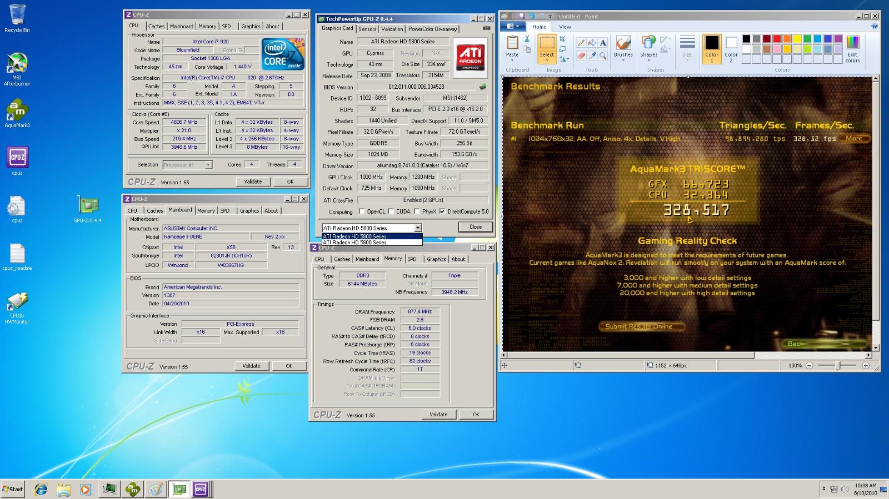Viewport: 889px width, 499px height.
Task: Select second ATI Radeon HD 5800 Series entry
Action: pyautogui.click(x=372, y=243)
